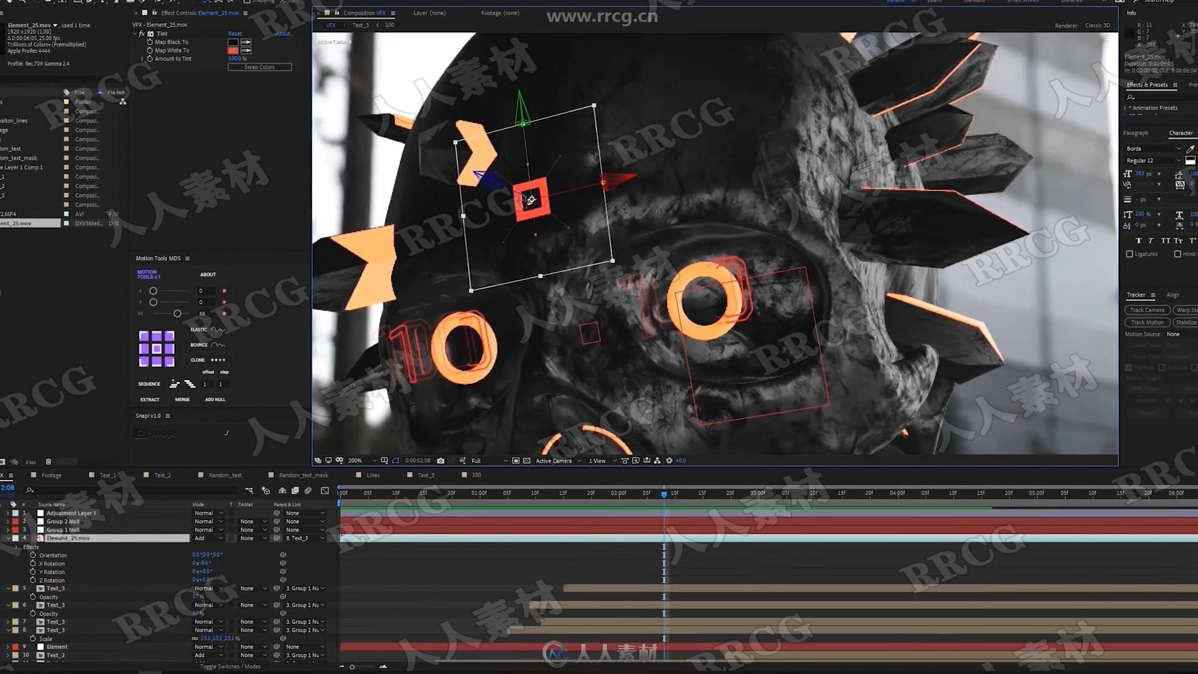This screenshot has height=674, width=1198.
Task: Click EXTRACT button in Motion Tools
Action: click(150, 399)
